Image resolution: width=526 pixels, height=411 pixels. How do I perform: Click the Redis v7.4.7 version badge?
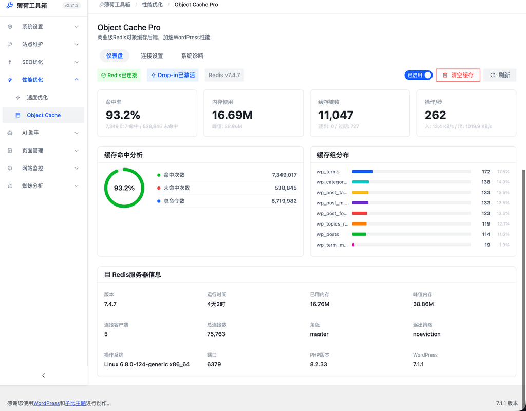coord(224,75)
